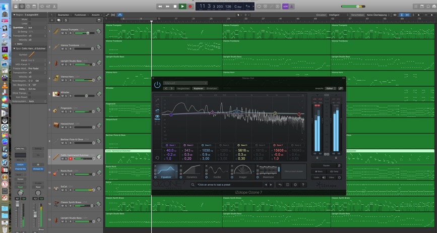This screenshot has height=233, width=437.
Task: Open Quick Help question mark in Logic toolbar
Action: coord(28,6)
